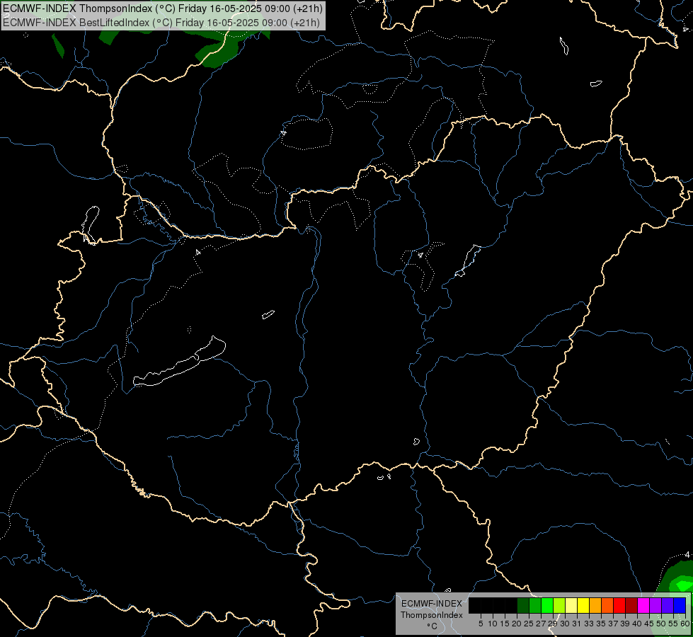Click the dark green 20–25 legend swatch

523,605
